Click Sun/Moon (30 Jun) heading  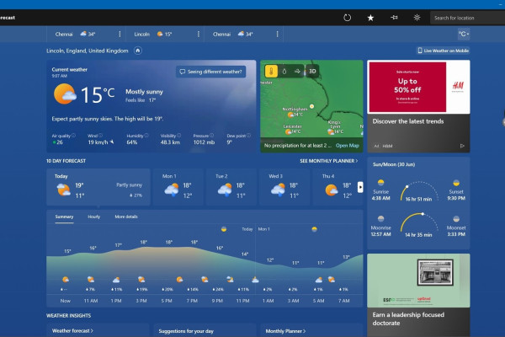(x=394, y=164)
